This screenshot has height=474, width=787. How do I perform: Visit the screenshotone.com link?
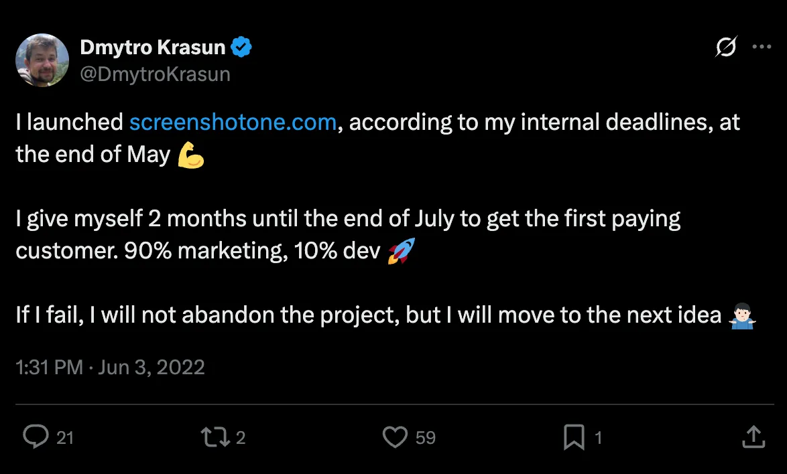(233, 122)
